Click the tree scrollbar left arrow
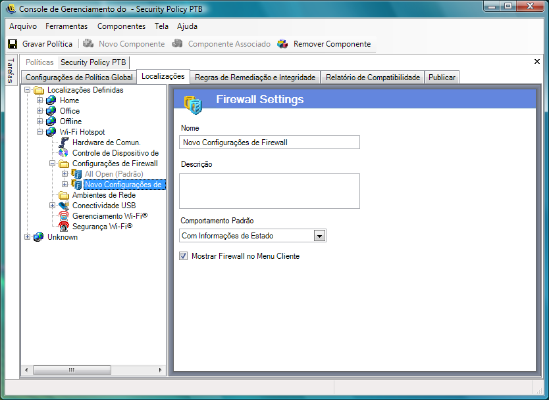Screen dimensions: 549x400 tap(26, 370)
